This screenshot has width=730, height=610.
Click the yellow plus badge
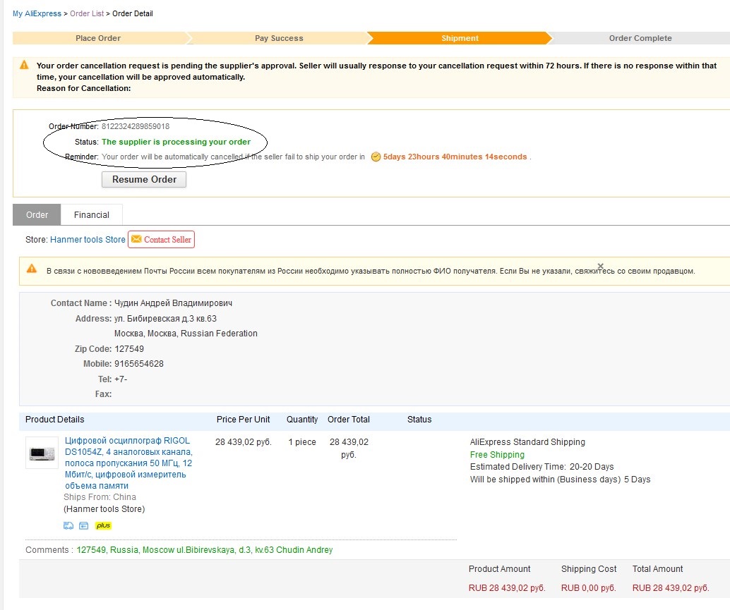pyautogui.click(x=103, y=525)
